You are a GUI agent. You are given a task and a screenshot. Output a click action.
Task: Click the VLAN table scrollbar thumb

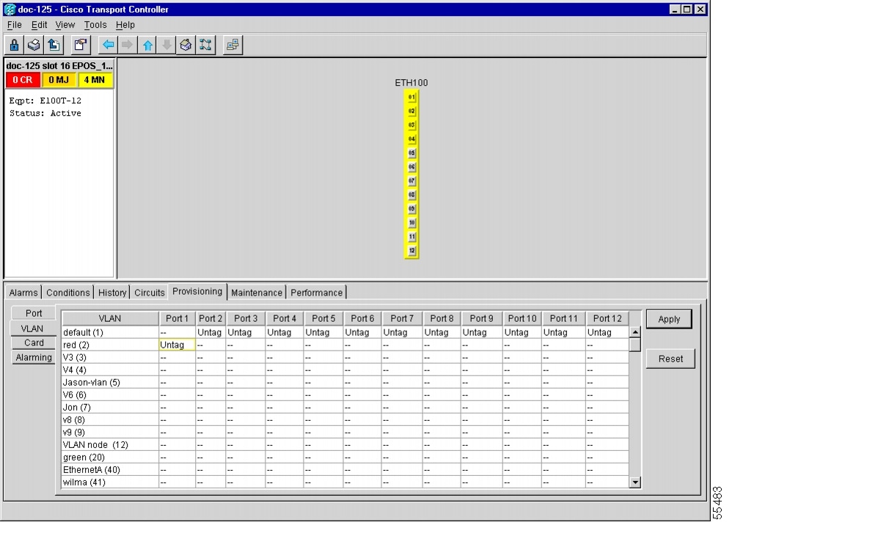(635, 345)
